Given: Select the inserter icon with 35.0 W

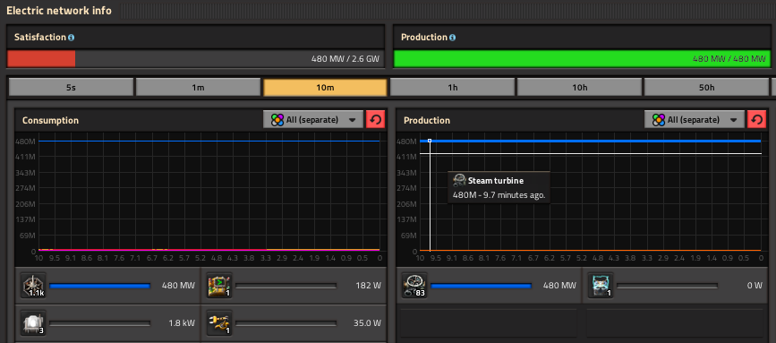Looking at the screenshot, I should point(219,323).
